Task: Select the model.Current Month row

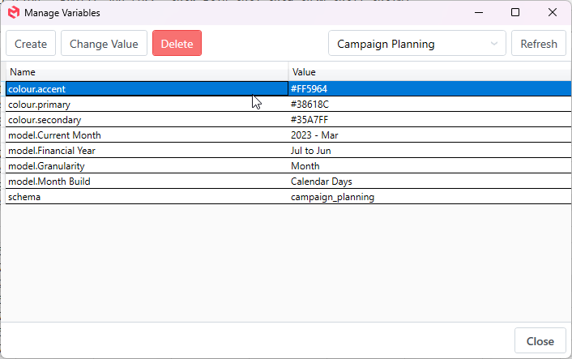Action: pyautogui.click(x=146, y=135)
